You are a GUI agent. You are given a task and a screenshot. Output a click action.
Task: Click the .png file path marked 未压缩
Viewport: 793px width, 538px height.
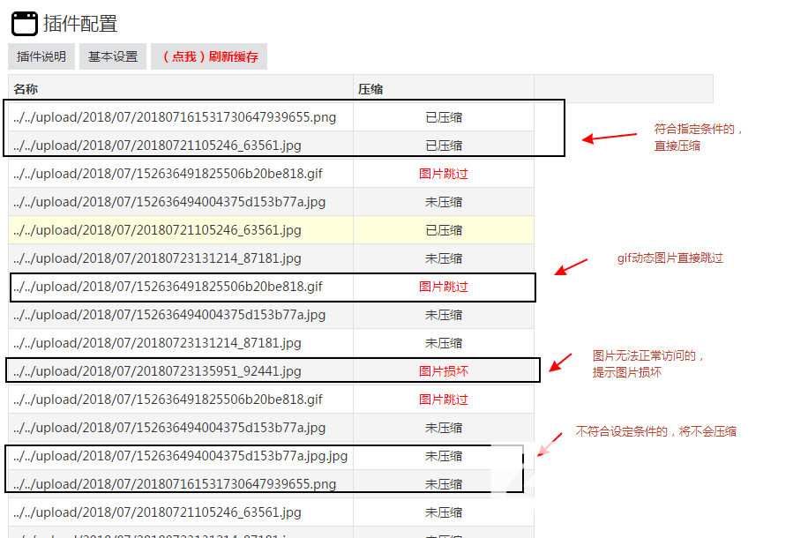[175, 484]
